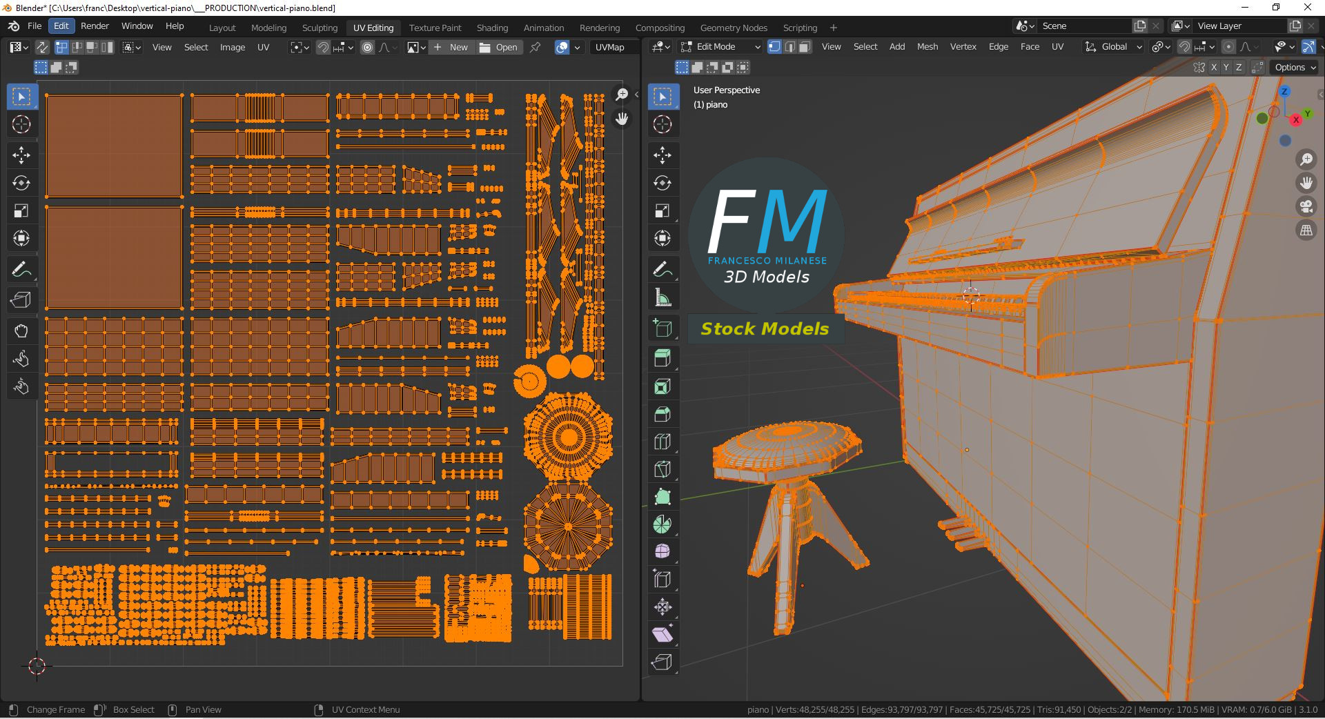Choose the Measure tool in 3D viewport
Image resolution: width=1325 pixels, height=719 pixels.
click(662, 297)
